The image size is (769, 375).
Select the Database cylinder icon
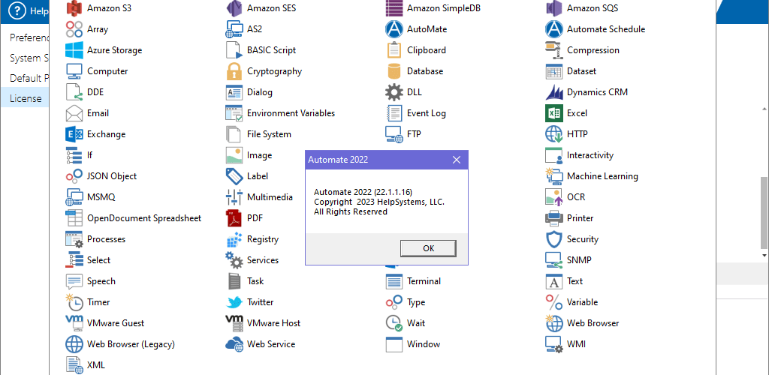click(x=394, y=71)
